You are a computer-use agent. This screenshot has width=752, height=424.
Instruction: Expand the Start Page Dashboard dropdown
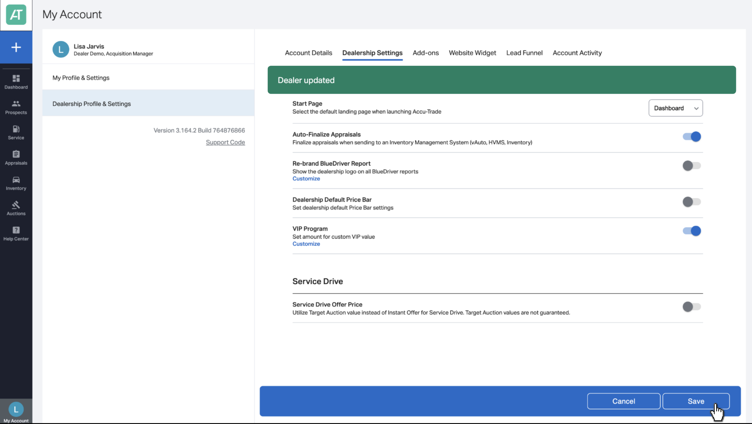[x=676, y=108]
